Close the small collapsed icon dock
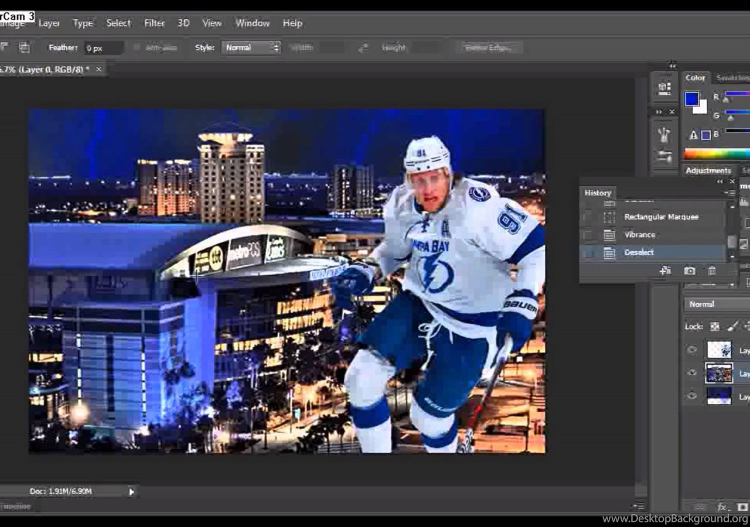The image size is (750, 527). [671, 112]
